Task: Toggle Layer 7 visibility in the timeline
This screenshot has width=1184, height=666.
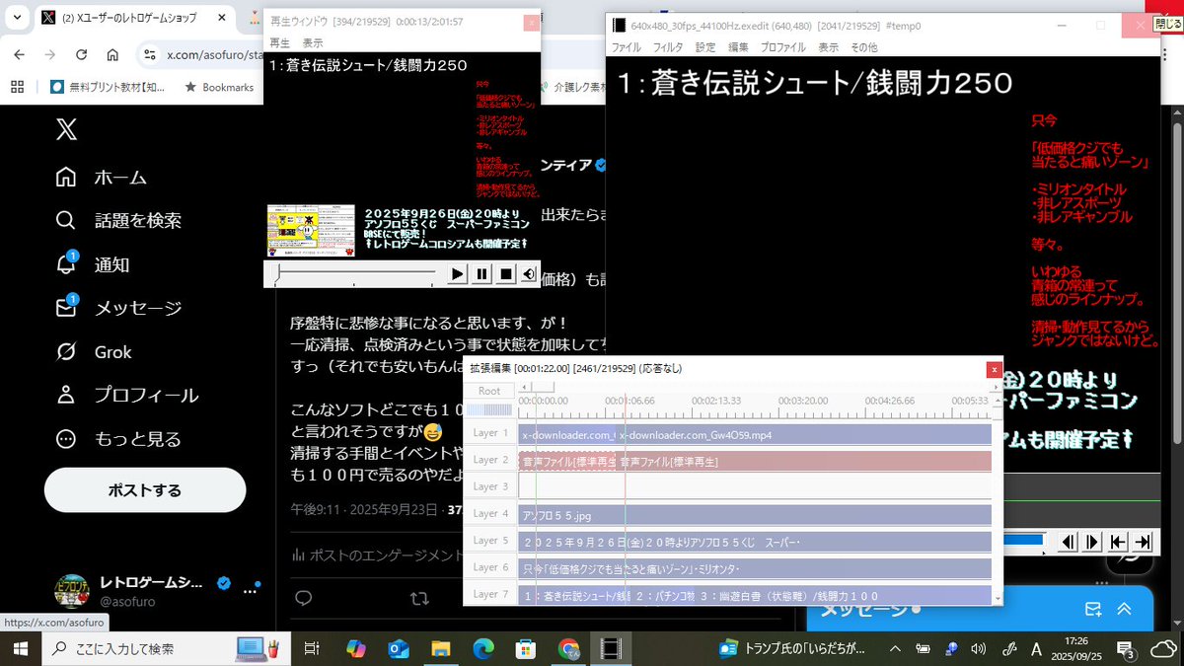Action: pos(490,594)
